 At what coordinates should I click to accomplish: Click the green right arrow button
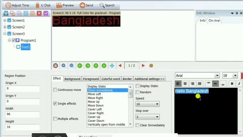[x=88, y=66]
